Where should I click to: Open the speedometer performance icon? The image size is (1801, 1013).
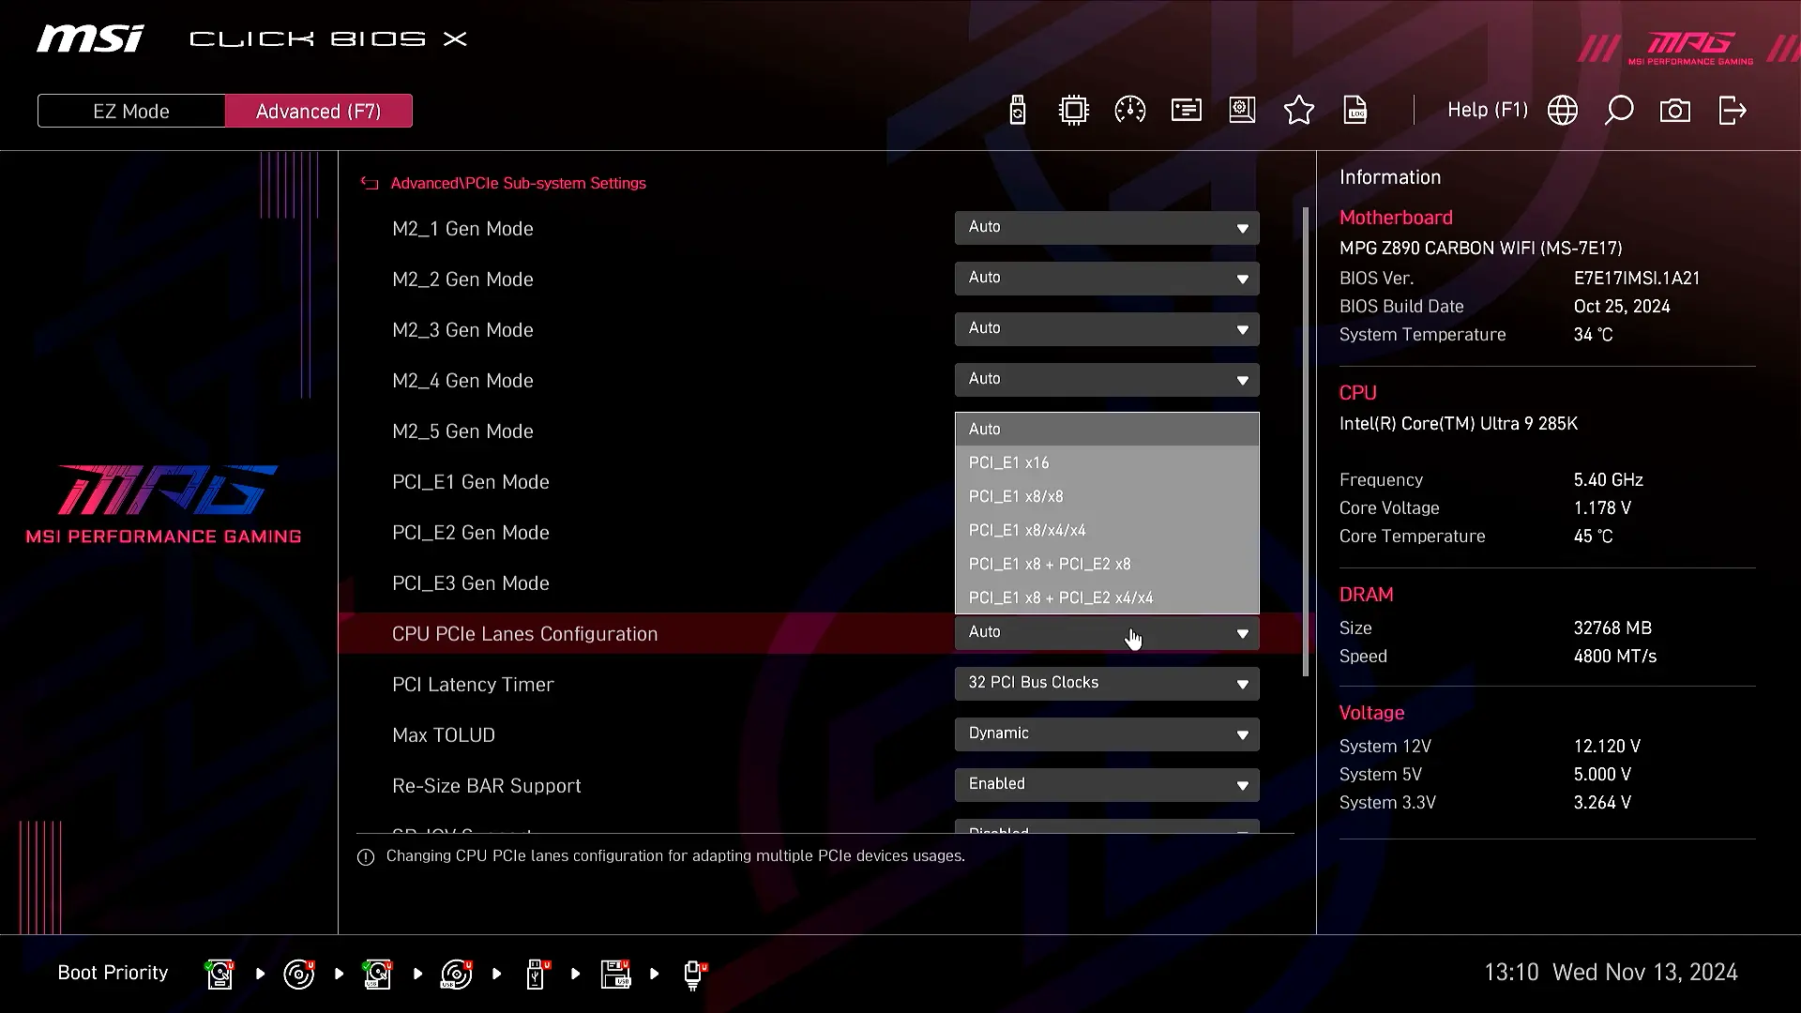point(1129,111)
